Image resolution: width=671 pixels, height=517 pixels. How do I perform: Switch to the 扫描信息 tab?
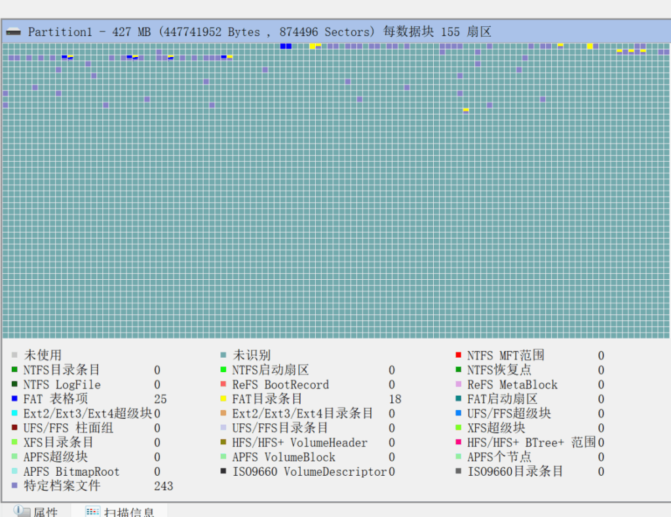[129, 512]
